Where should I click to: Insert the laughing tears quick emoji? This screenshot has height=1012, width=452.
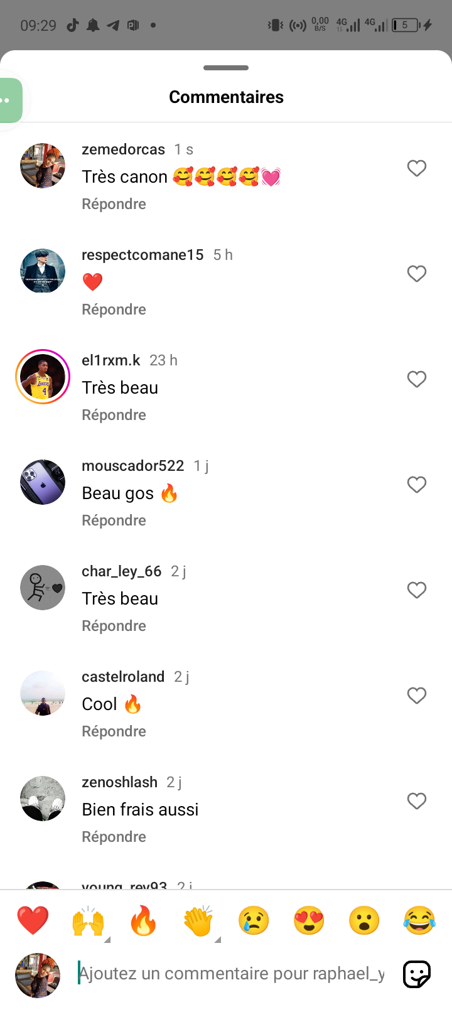pos(419,921)
